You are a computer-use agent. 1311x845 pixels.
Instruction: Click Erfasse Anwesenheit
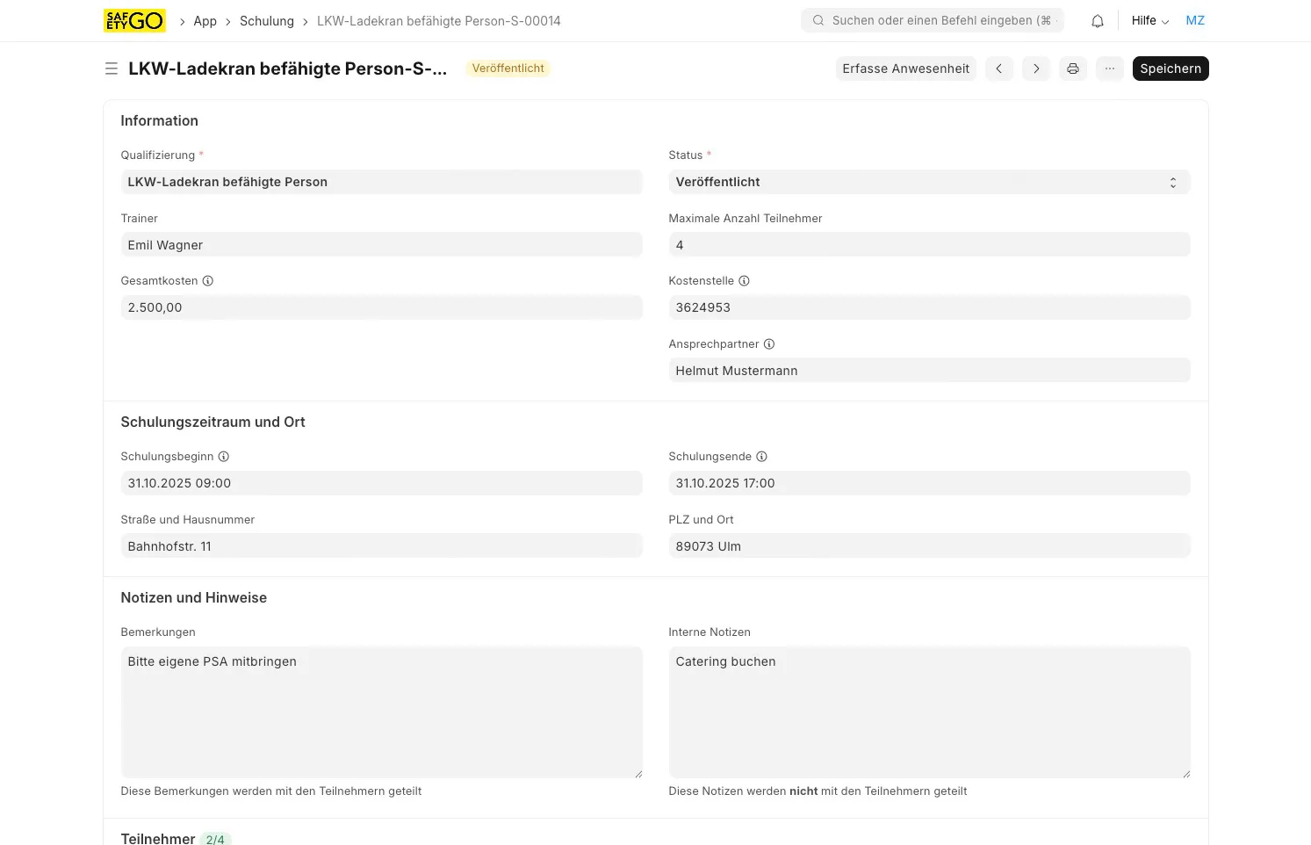pos(905,68)
